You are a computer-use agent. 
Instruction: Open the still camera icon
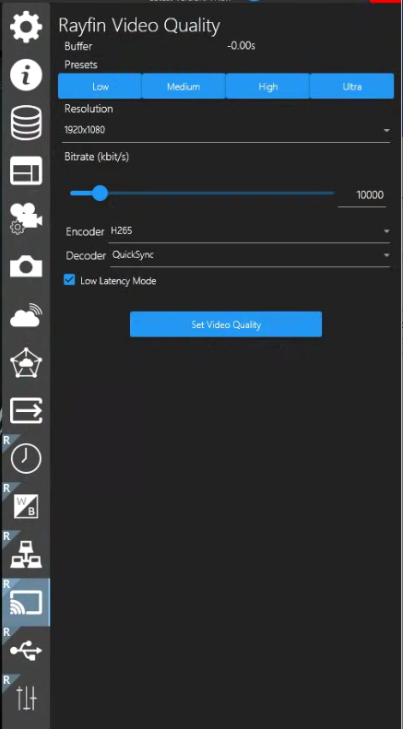tap(26, 266)
